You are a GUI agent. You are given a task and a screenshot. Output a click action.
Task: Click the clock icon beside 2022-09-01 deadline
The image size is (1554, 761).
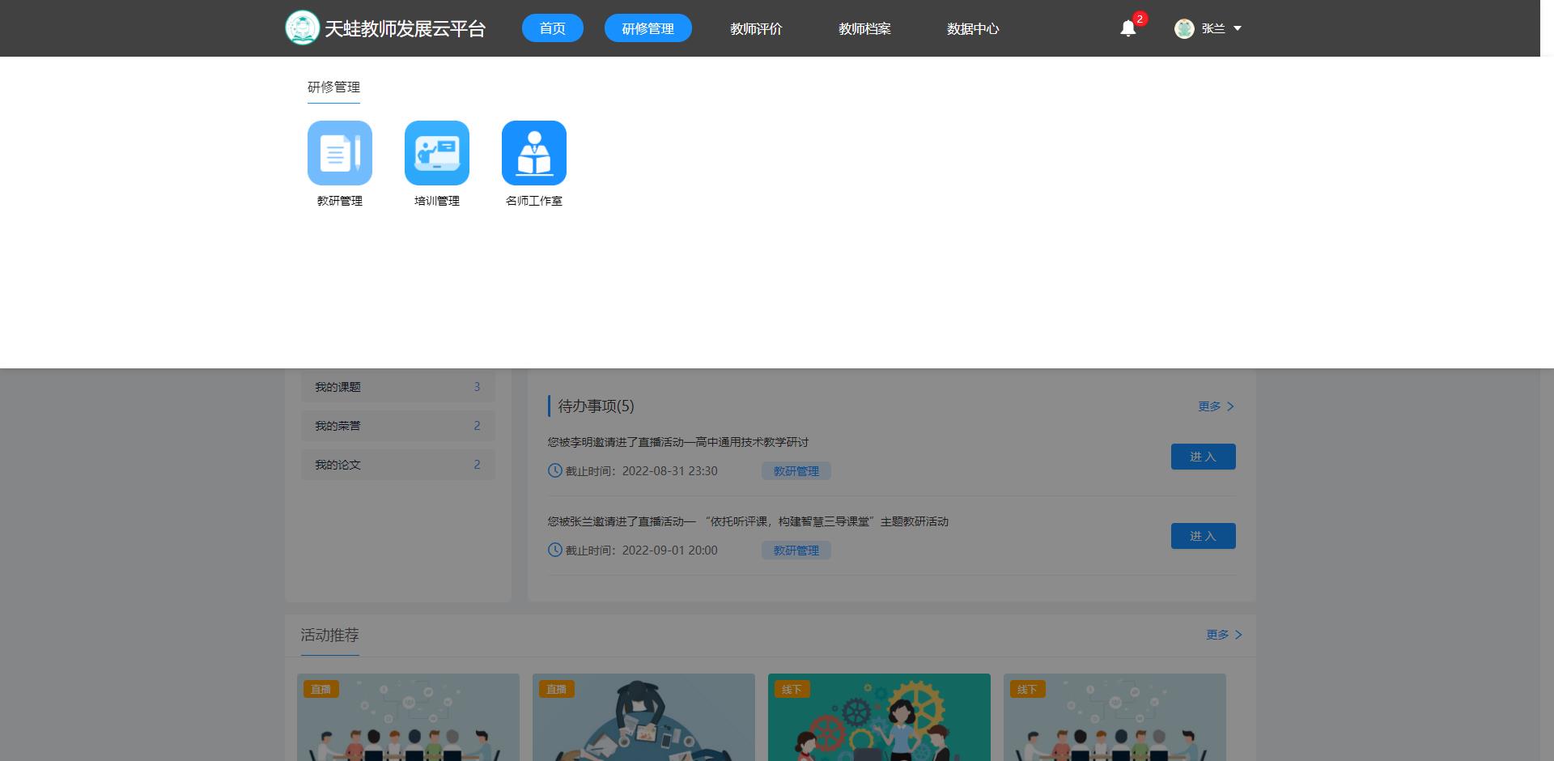coord(555,550)
